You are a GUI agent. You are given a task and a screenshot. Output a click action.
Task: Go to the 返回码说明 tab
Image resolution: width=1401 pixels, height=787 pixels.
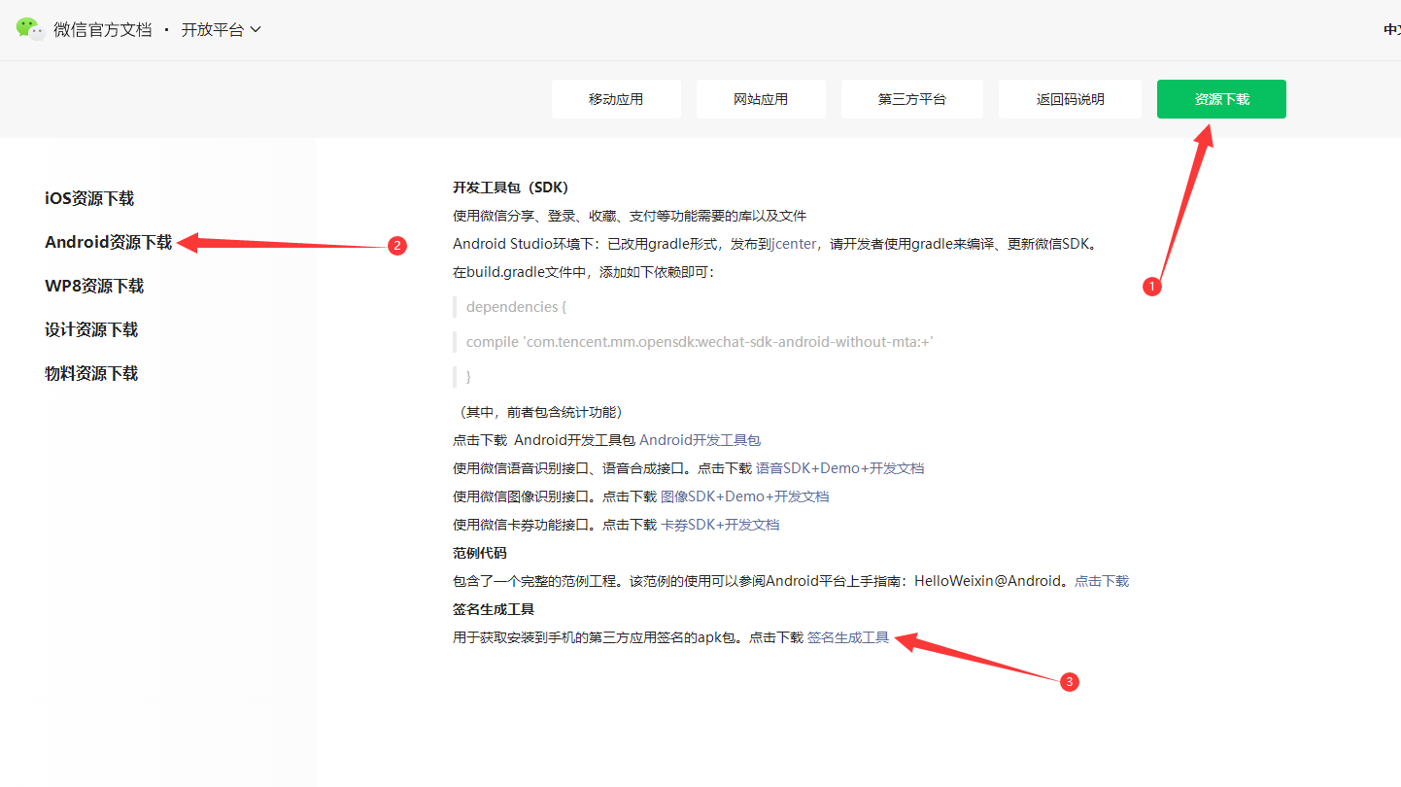(1070, 99)
